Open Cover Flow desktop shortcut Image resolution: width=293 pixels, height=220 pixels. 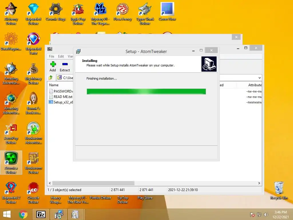coord(167,11)
